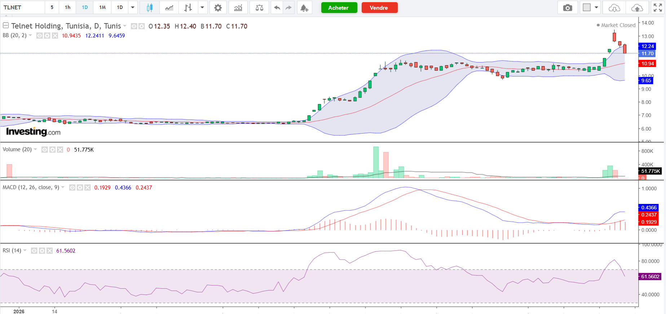Toggle visibility of the MACD indicator
666x314 pixels.
pos(72,188)
